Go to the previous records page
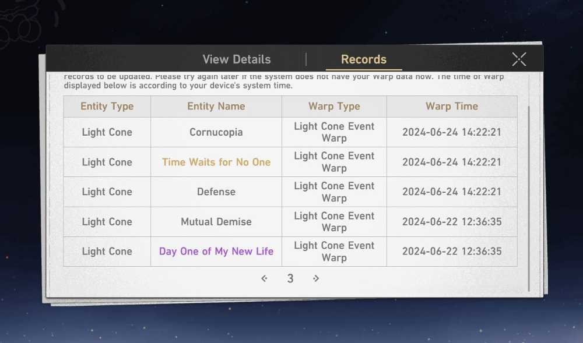Viewport: 583px width, 343px height. point(264,278)
